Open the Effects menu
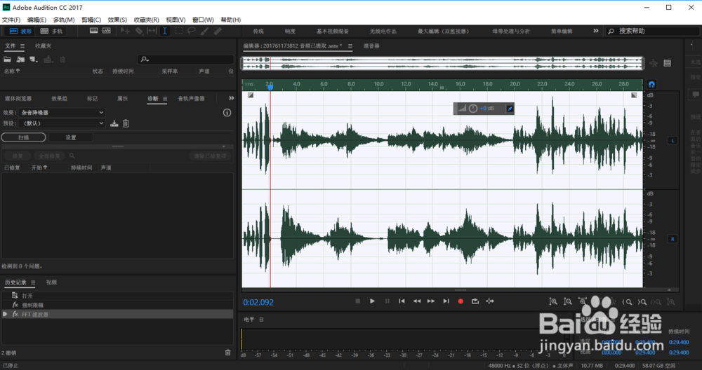702x370 pixels. [117, 20]
